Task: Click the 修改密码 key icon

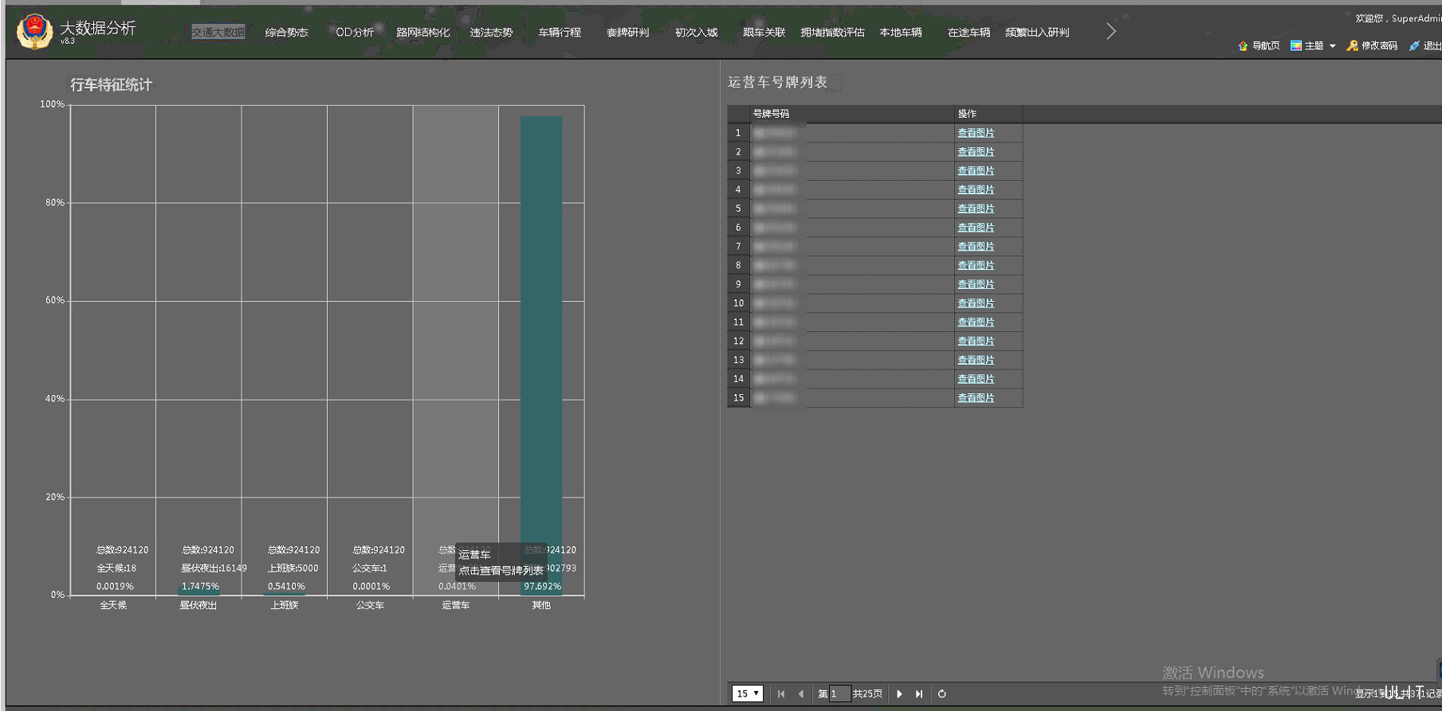Action: (x=1352, y=46)
